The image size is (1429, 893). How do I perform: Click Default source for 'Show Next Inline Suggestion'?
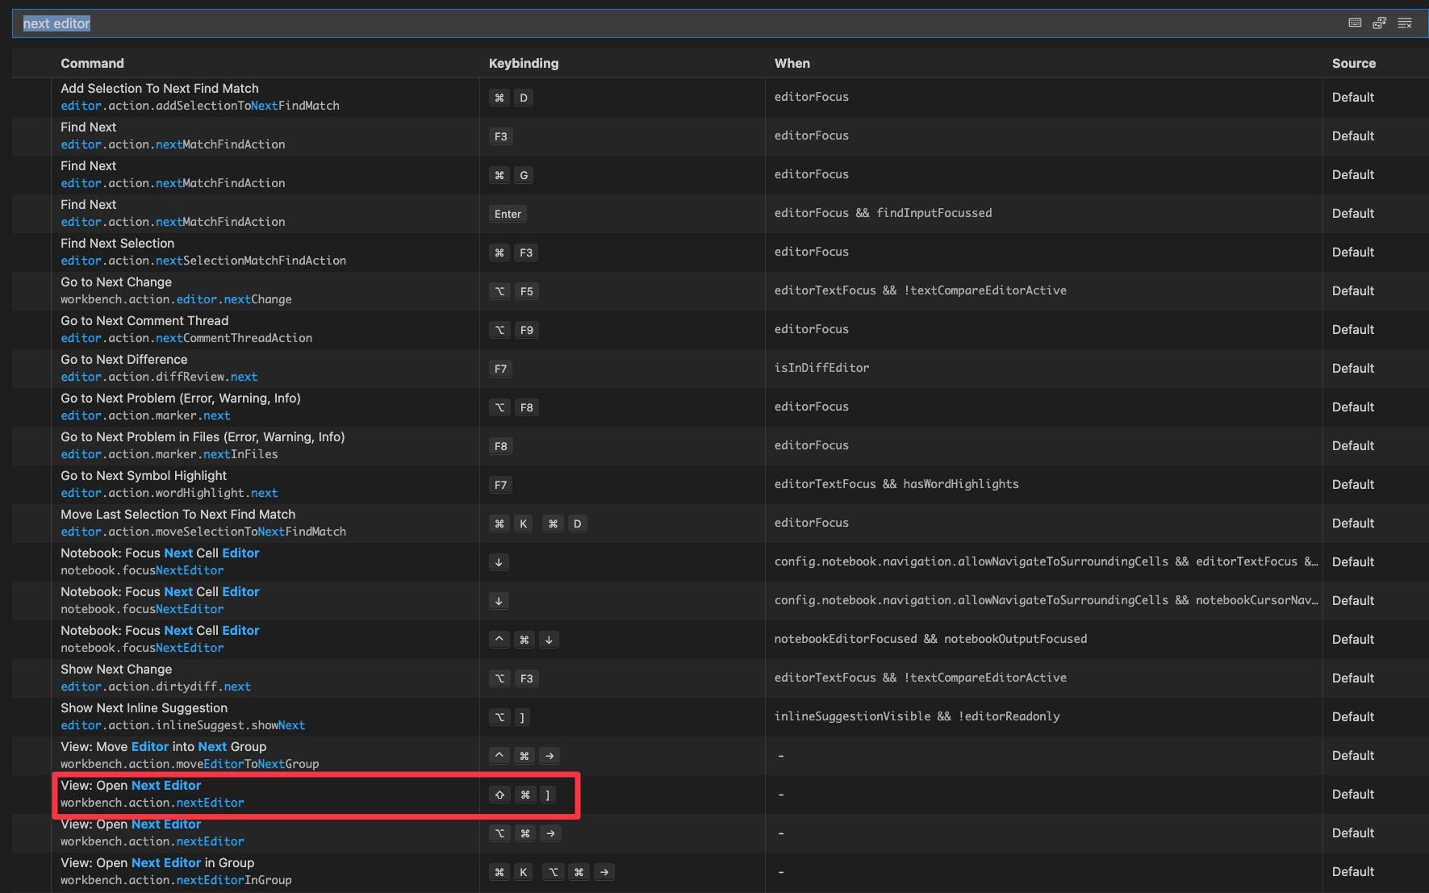pyautogui.click(x=1352, y=716)
